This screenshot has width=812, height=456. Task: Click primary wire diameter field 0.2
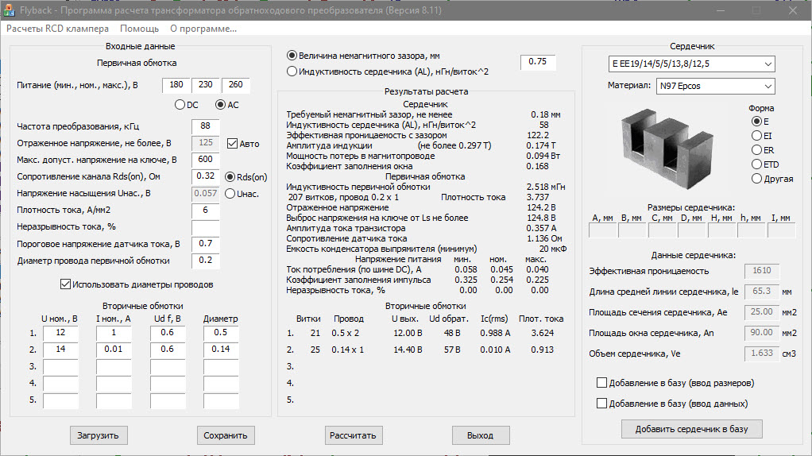[x=206, y=261]
